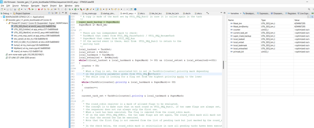
Task: Select the shci_send() stack frame
Action: click(30, 39)
